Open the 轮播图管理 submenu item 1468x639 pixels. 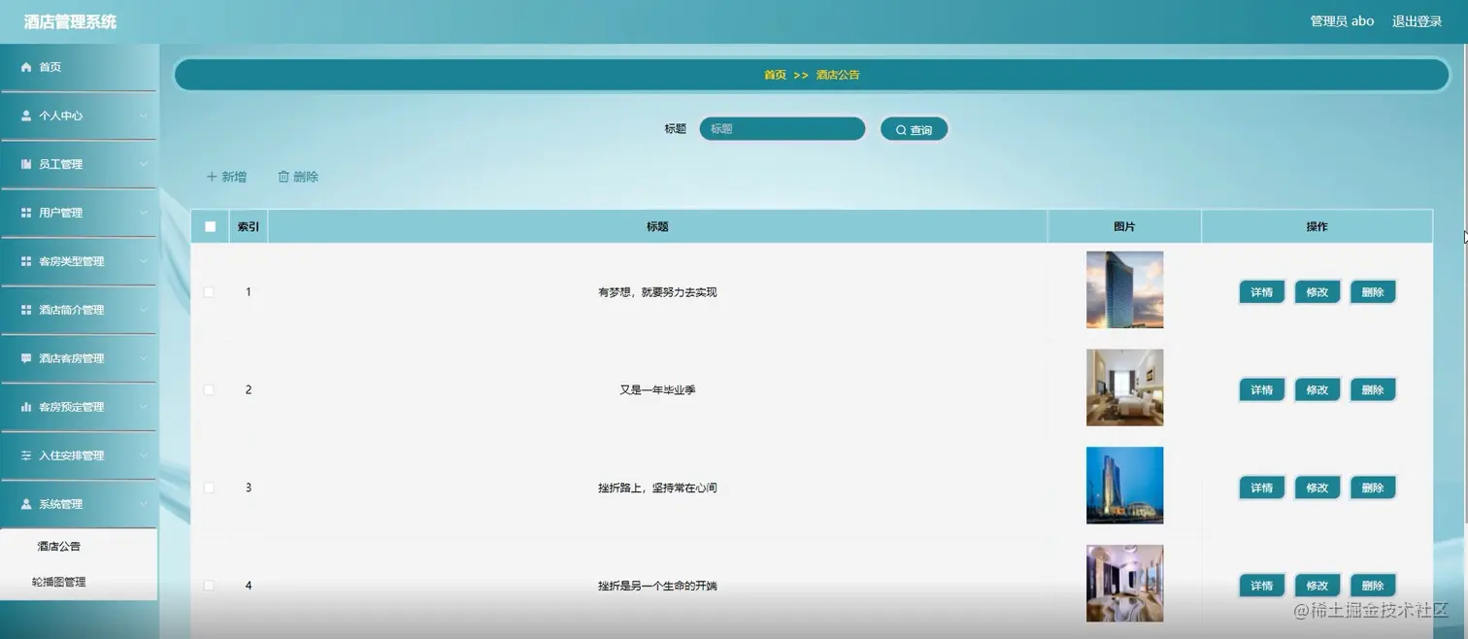pos(79,582)
